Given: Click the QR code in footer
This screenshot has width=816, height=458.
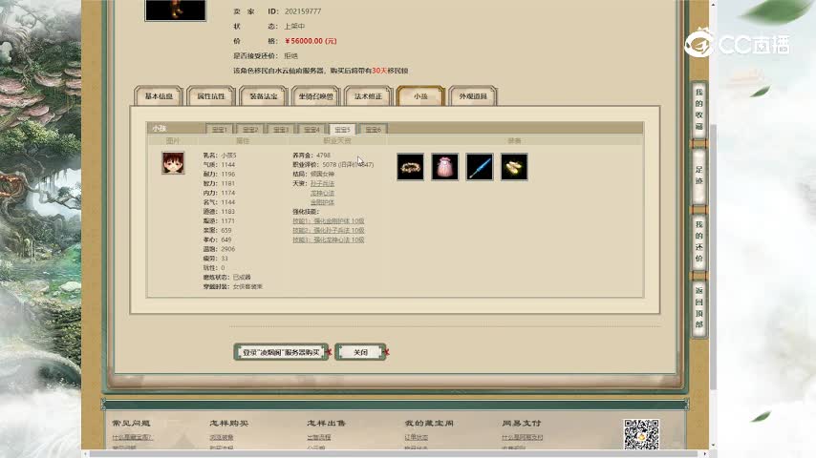Looking at the screenshot, I should pos(641,434).
